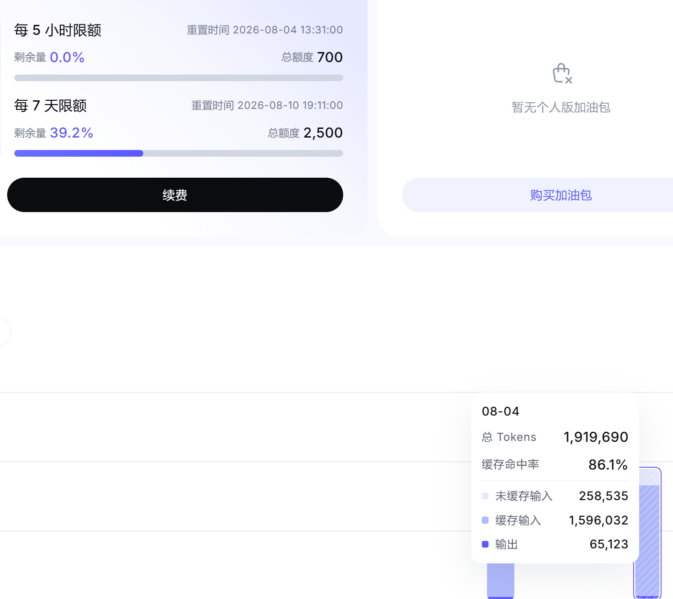
Task: Click reset time 2026-08-04 13:31:00
Action: click(x=288, y=30)
